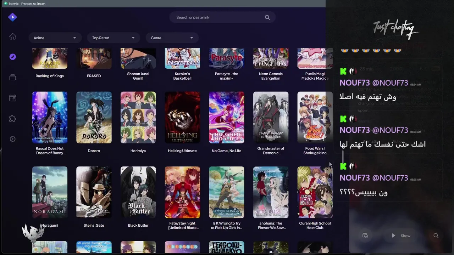Open Parasyte -the maxim- poster
Viewport: 454px width, 255px height.
point(227,58)
